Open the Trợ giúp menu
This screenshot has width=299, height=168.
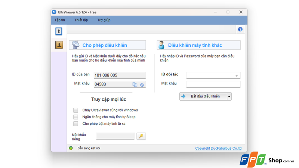pyautogui.click(x=104, y=20)
